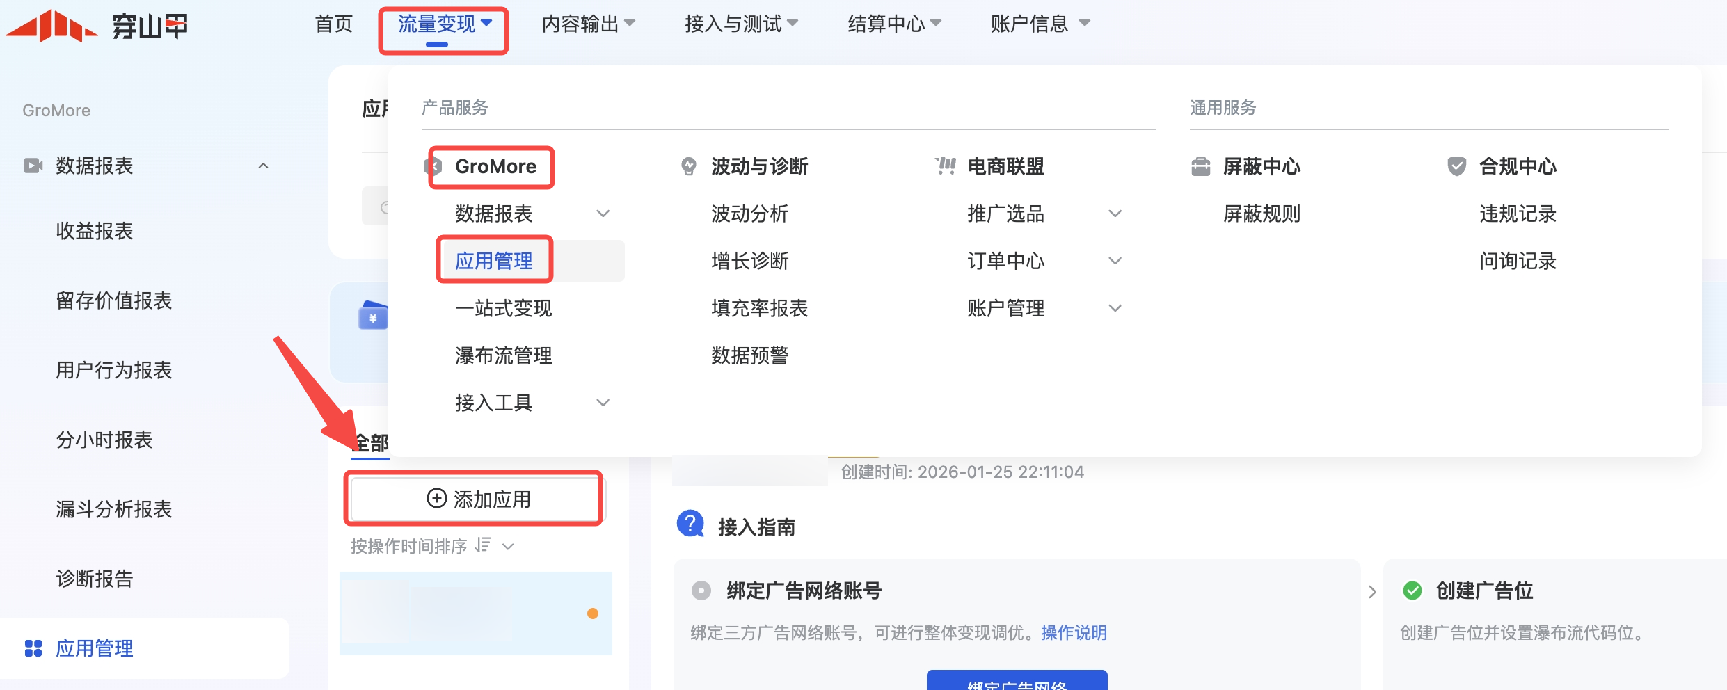The image size is (1727, 690).
Task: Click the 屏蔽中心 briefcase icon
Action: tap(1201, 166)
